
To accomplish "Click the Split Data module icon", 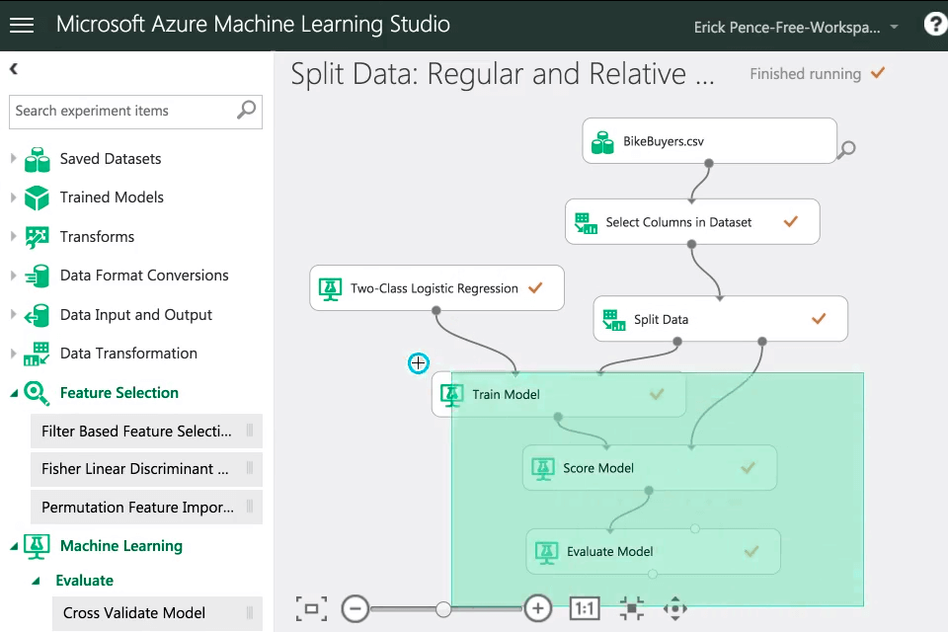I will [614, 320].
